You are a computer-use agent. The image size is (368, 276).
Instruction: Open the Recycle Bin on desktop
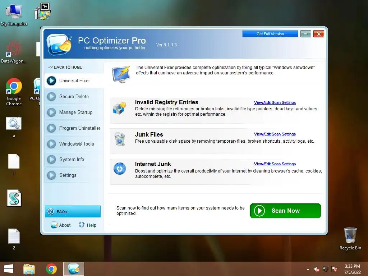tap(350, 239)
